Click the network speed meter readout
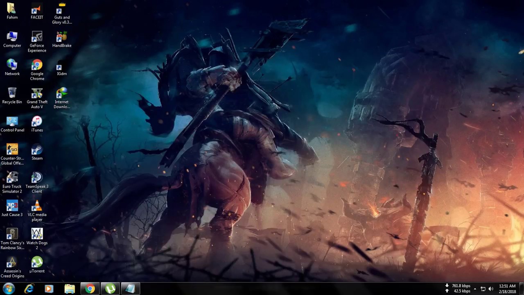Viewport: 524px width, 295px height. click(458, 288)
